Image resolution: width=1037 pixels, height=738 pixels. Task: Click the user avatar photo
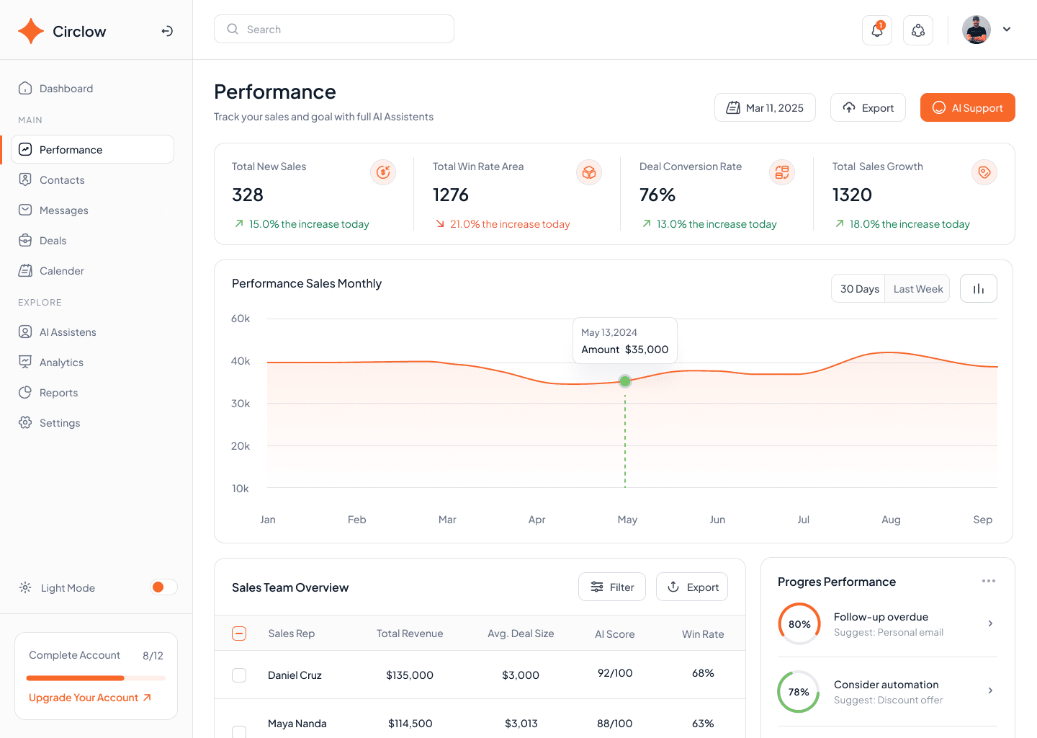(x=977, y=30)
